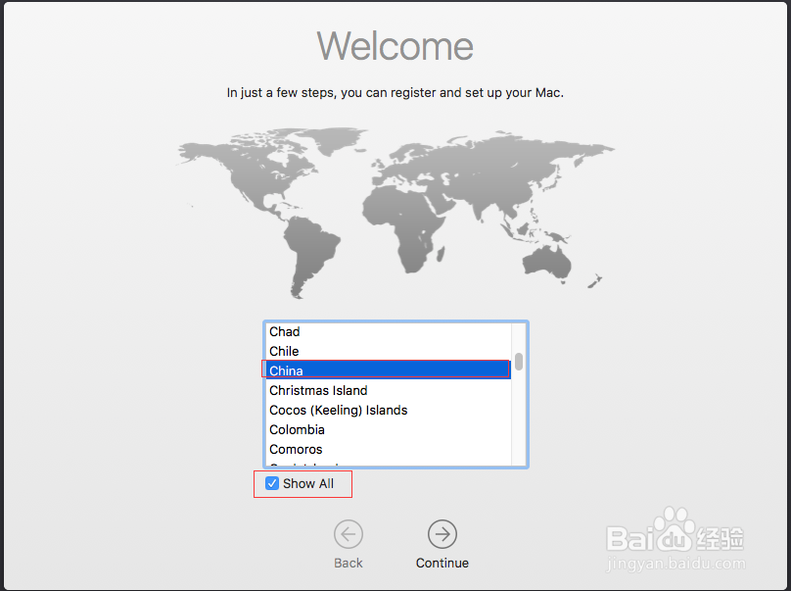Click the partially visible country below Comoros

[387, 463]
